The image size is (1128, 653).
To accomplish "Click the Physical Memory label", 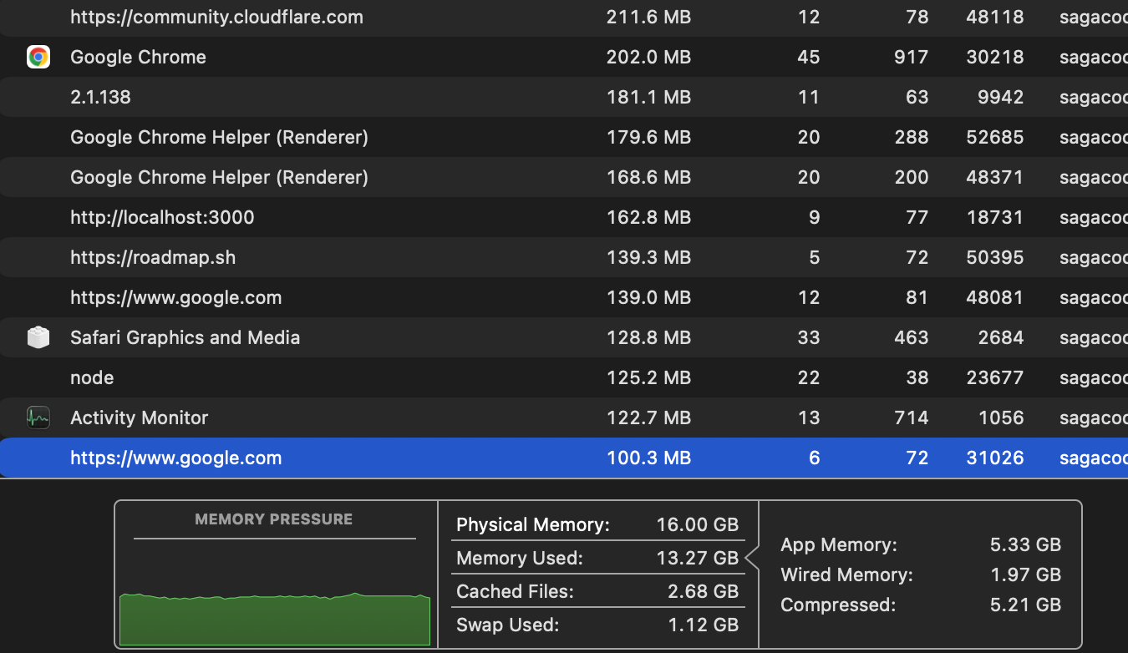I will [533, 524].
